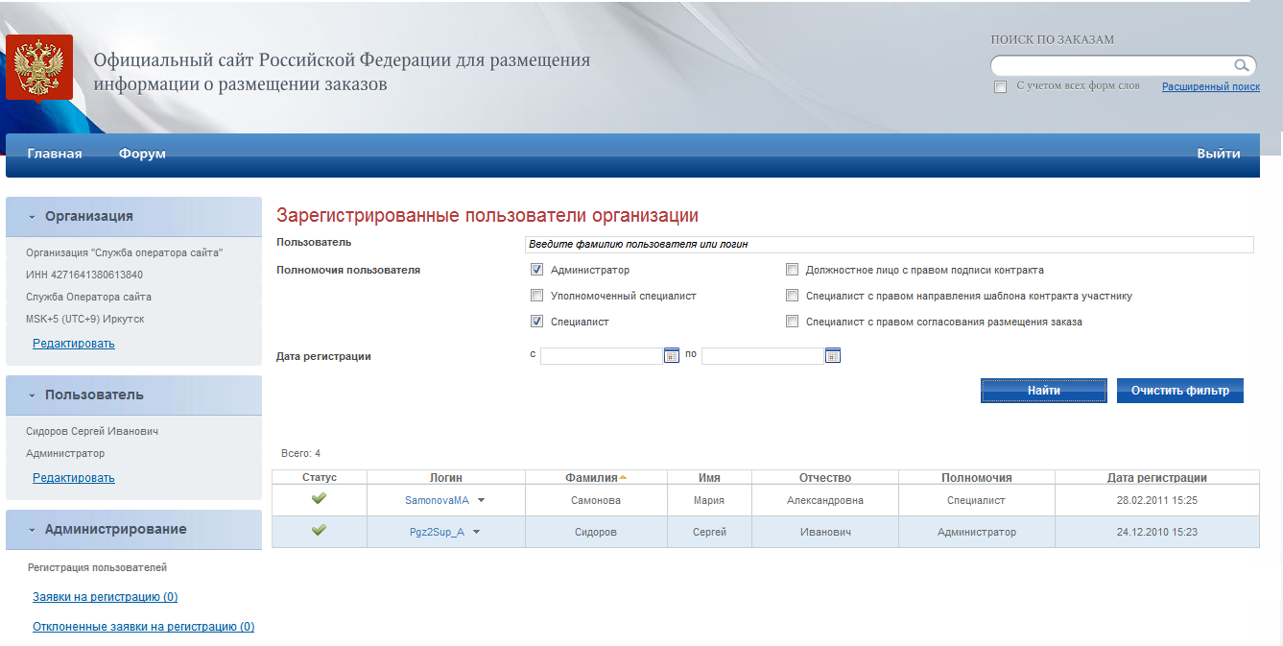Click the Очистить фильтр button

point(1180,391)
